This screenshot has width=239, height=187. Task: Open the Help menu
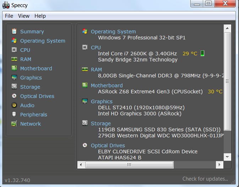coord(40,16)
